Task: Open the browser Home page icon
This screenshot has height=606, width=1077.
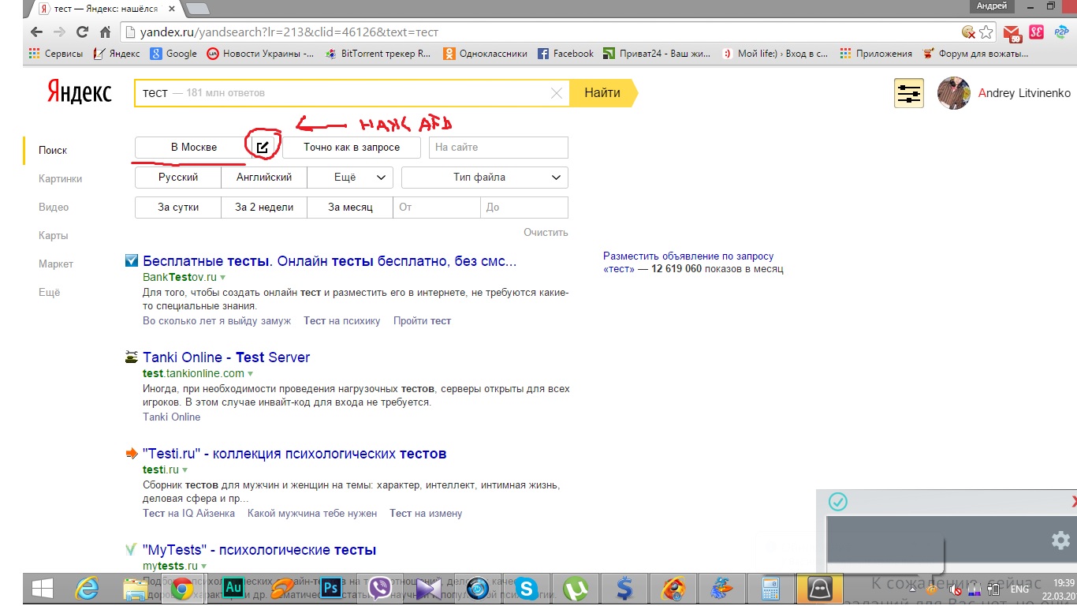Action: (x=105, y=32)
